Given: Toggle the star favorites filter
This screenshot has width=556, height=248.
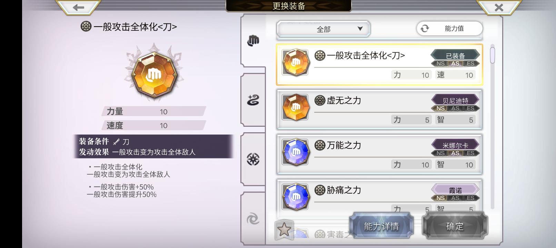Looking at the screenshot, I should [284, 229].
